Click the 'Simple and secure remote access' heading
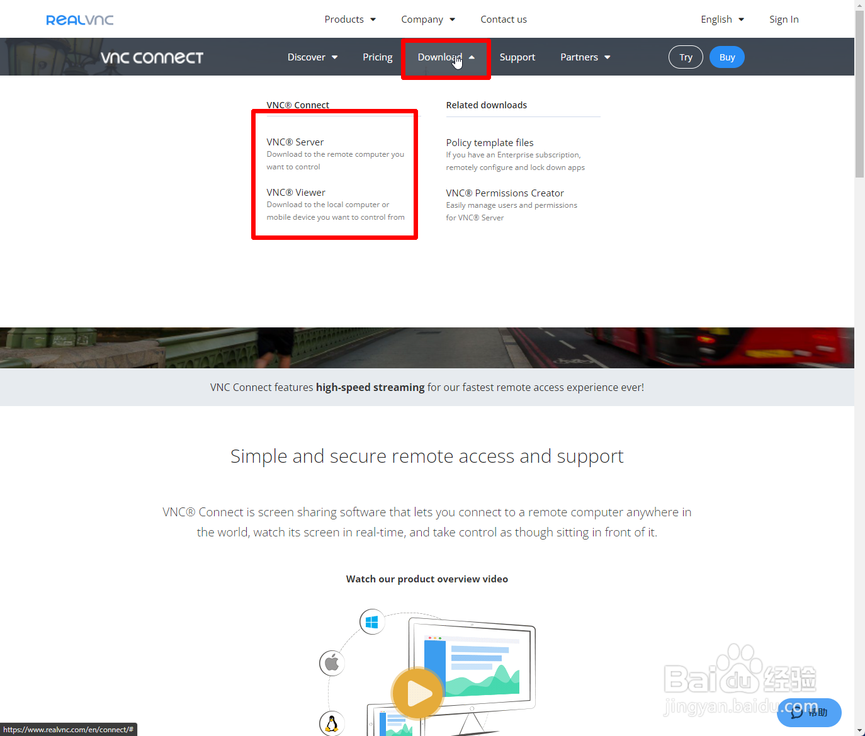Viewport: 865px width, 736px height. [x=427, y=456]
